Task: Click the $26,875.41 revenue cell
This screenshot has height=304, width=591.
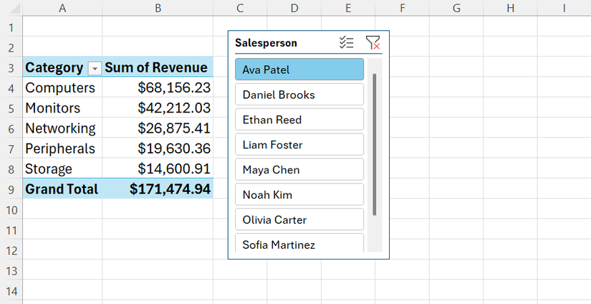Action: [158, 128]
